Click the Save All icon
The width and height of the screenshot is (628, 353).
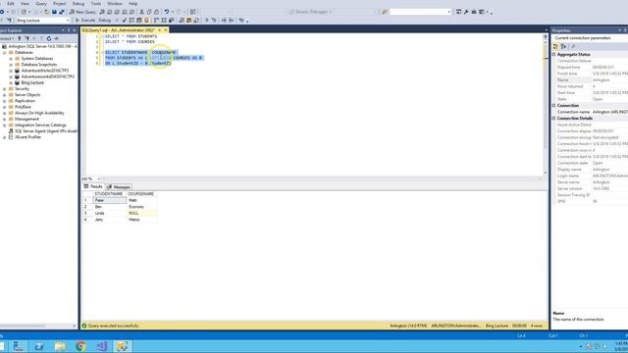point(62,12)
